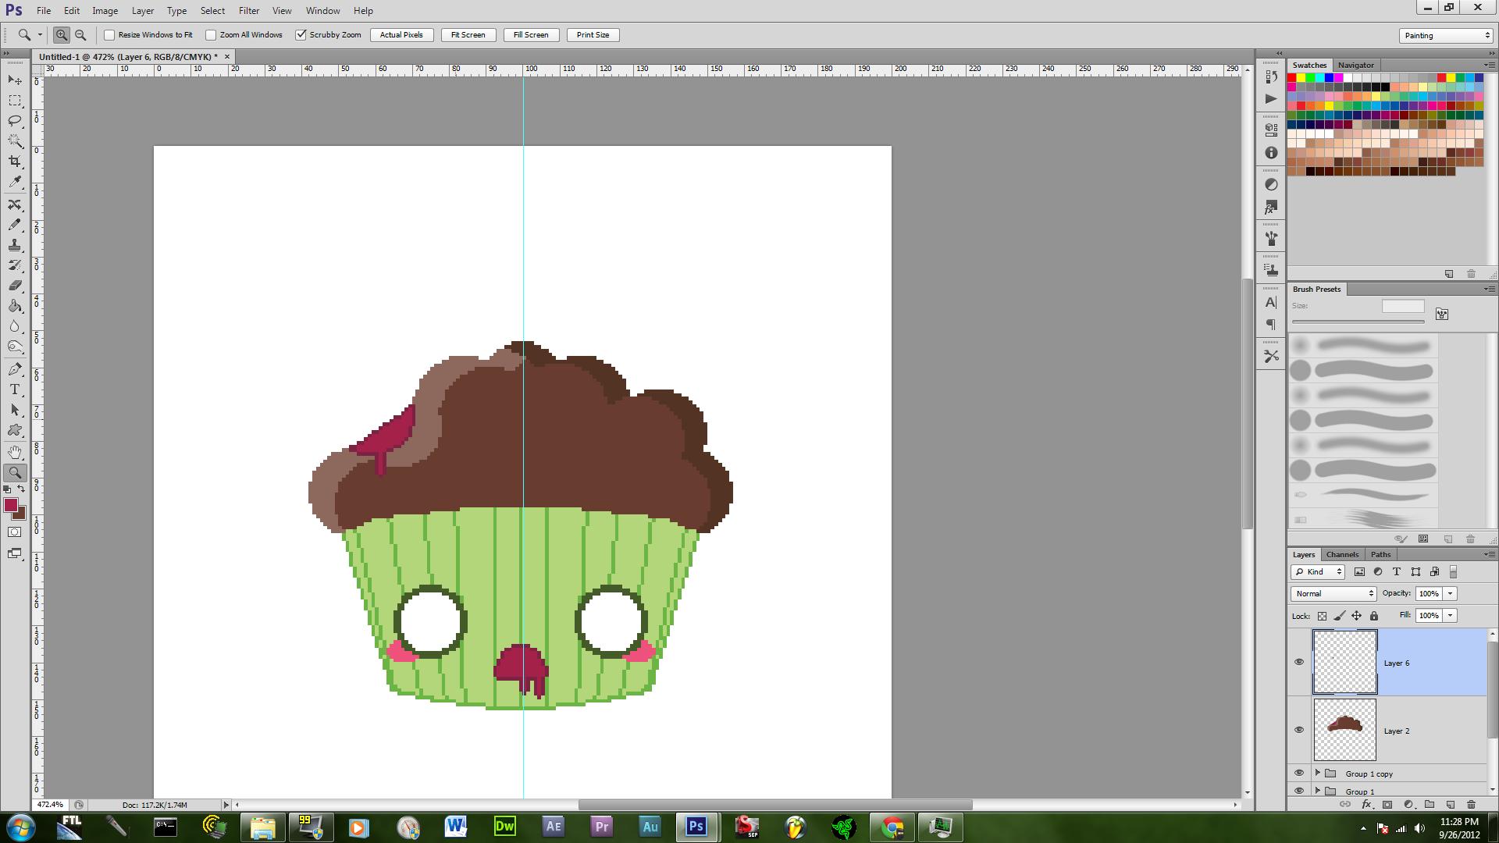Open the Painting workspace dropdown
Screen dimensions: 1499x843
click(1446, 35)
